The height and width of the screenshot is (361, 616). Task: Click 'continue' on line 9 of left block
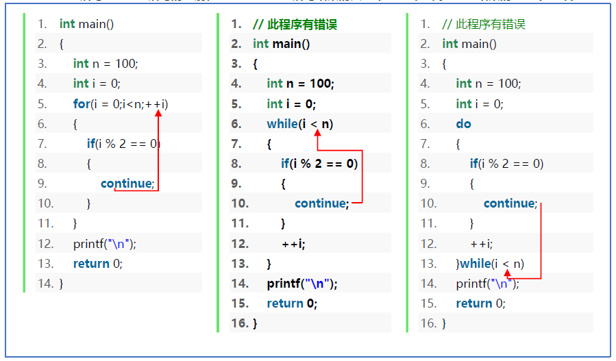click(127, 184)
